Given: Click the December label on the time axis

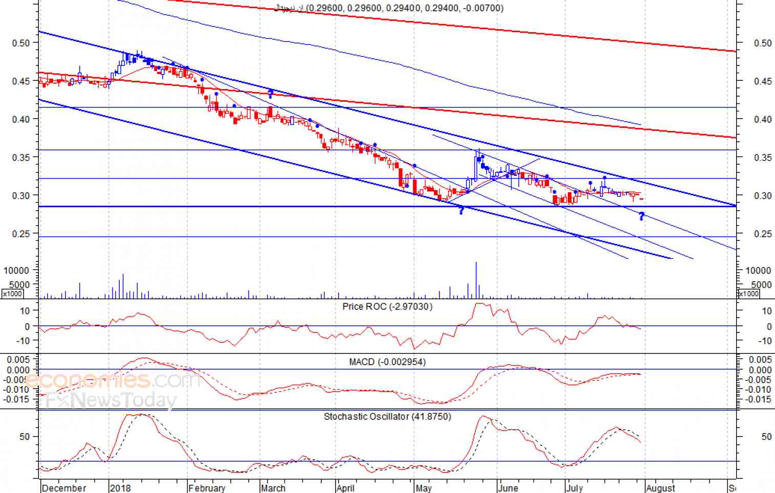Looking at the screenshot, I should [64, 488].
